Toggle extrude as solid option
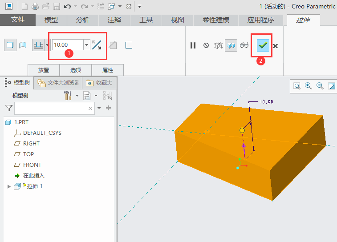Viewport: 337px width, 242px height. pyautogui.click(x=10, y=45)
